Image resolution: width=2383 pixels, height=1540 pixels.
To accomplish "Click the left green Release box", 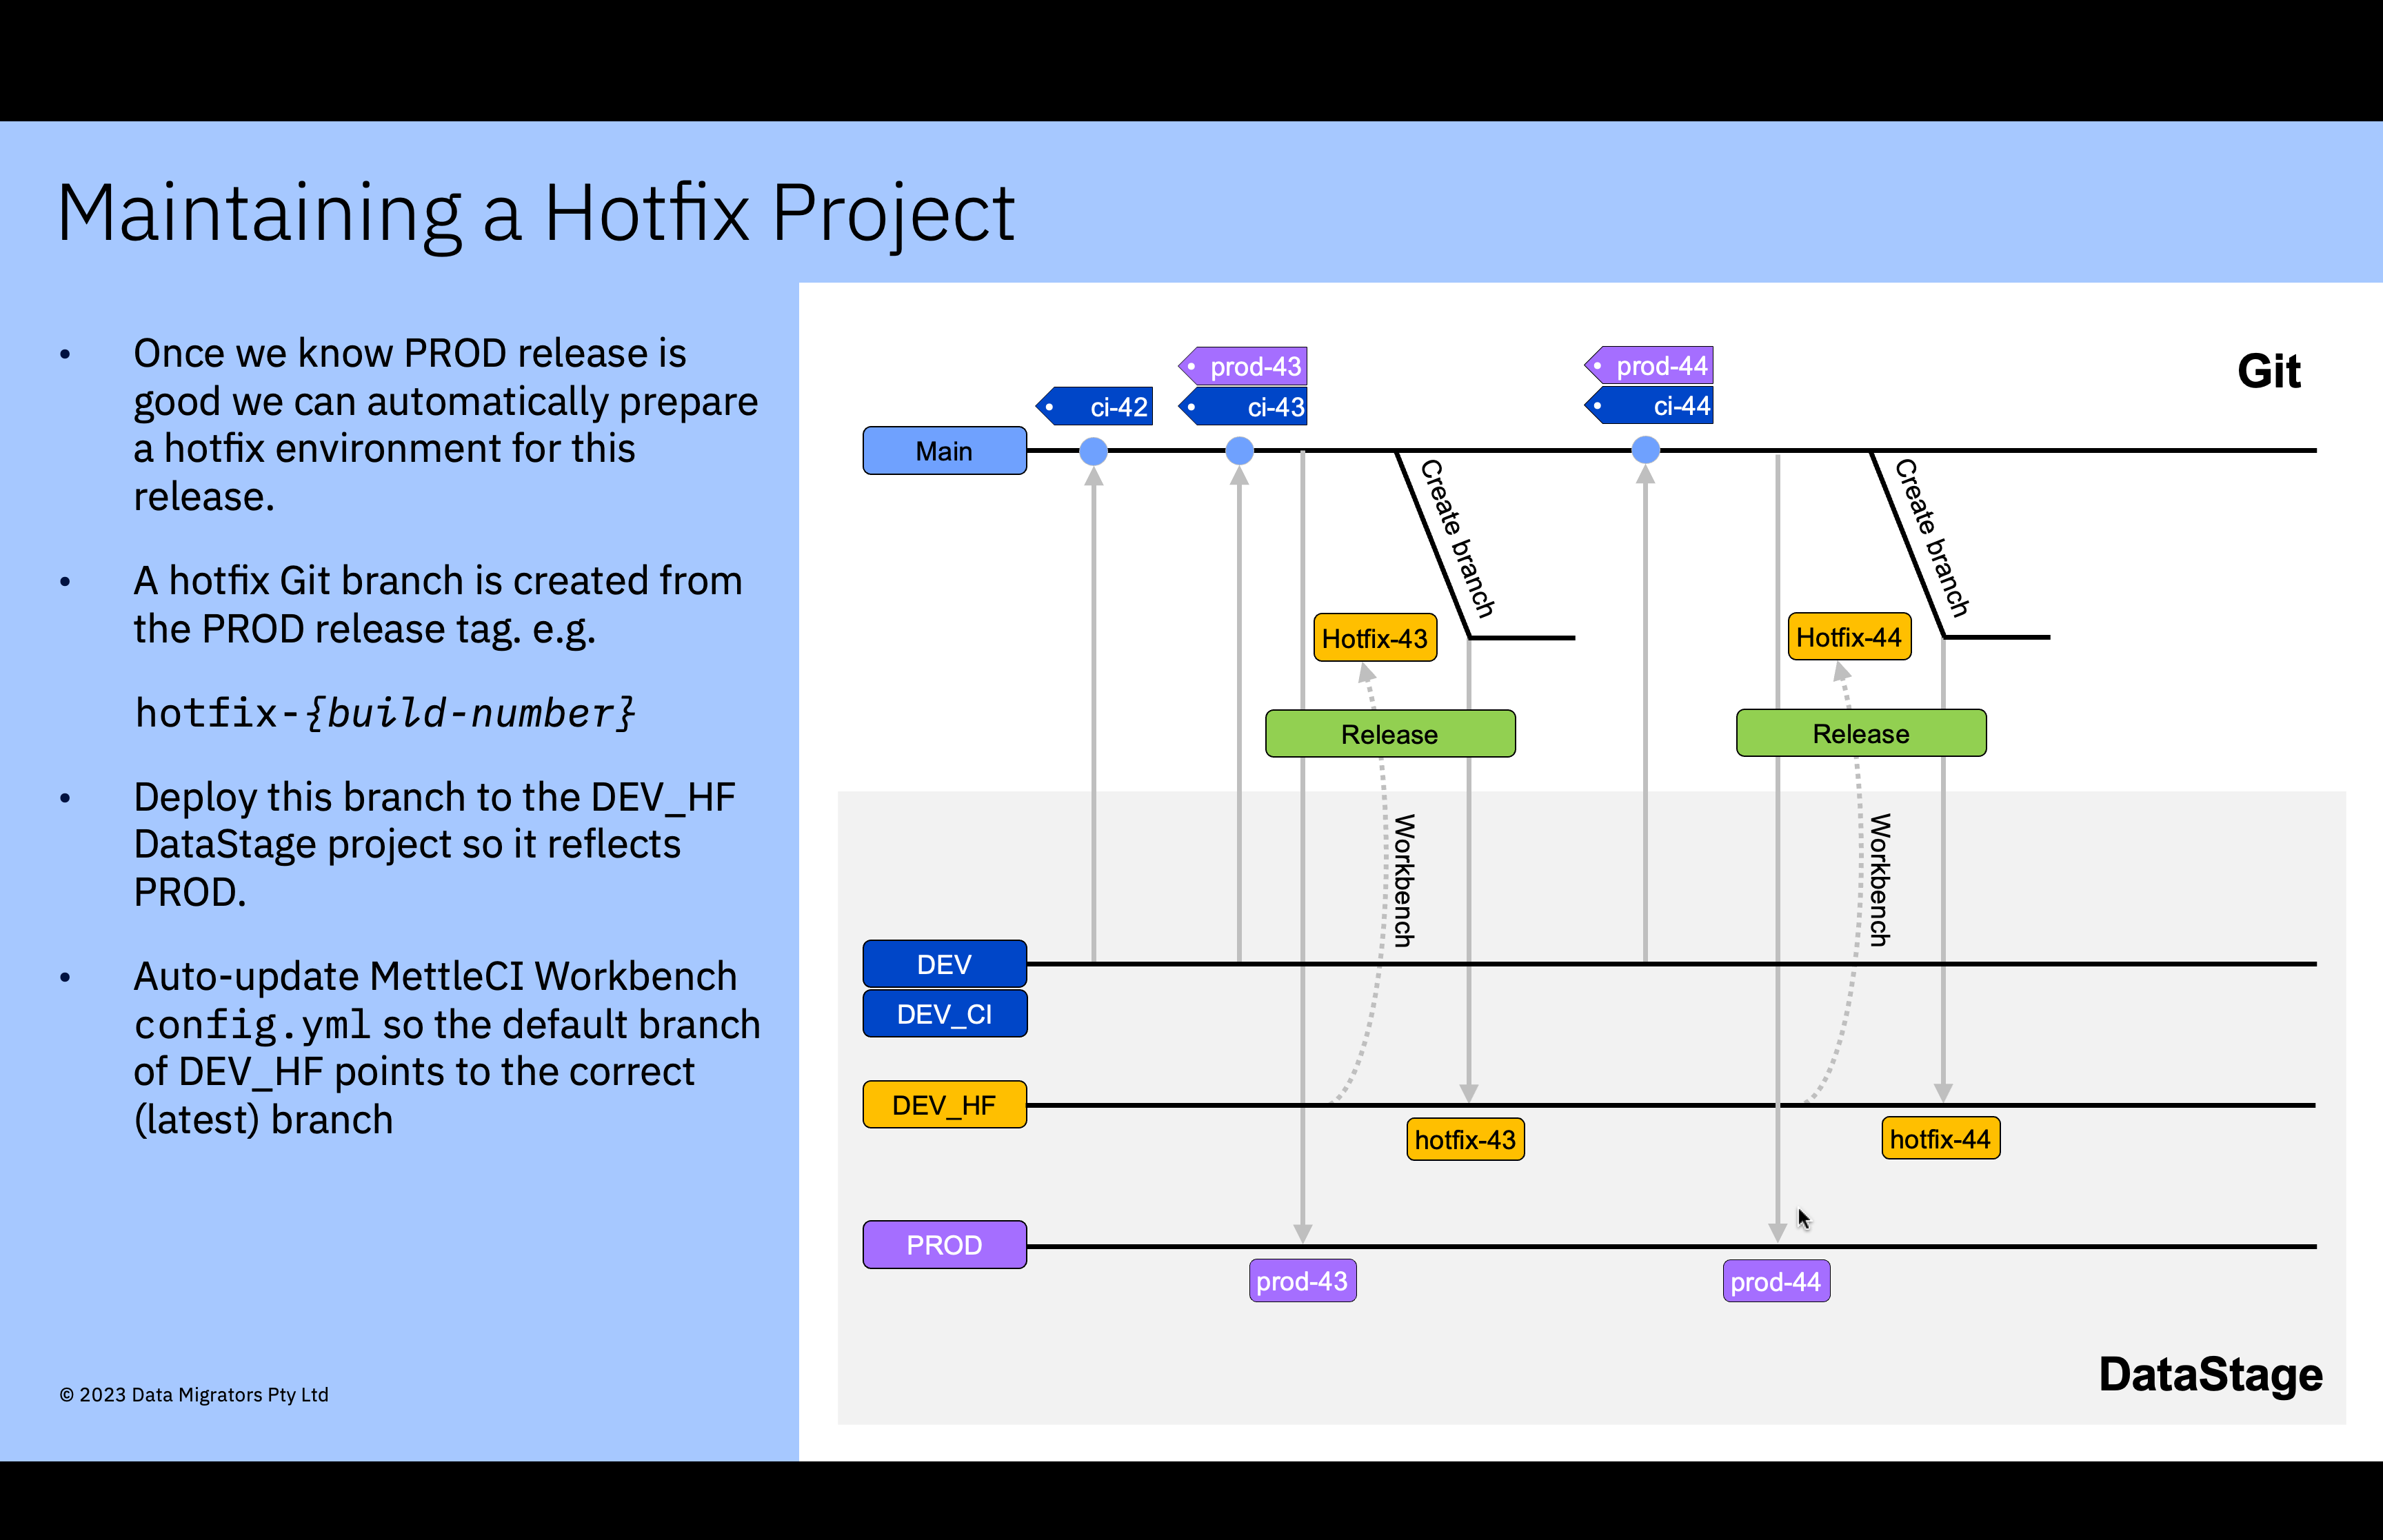I will click(1389, 734).
